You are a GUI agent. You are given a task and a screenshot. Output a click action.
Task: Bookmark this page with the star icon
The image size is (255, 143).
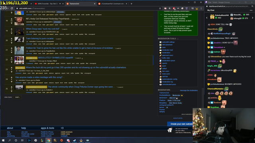[x=160, y=8]
